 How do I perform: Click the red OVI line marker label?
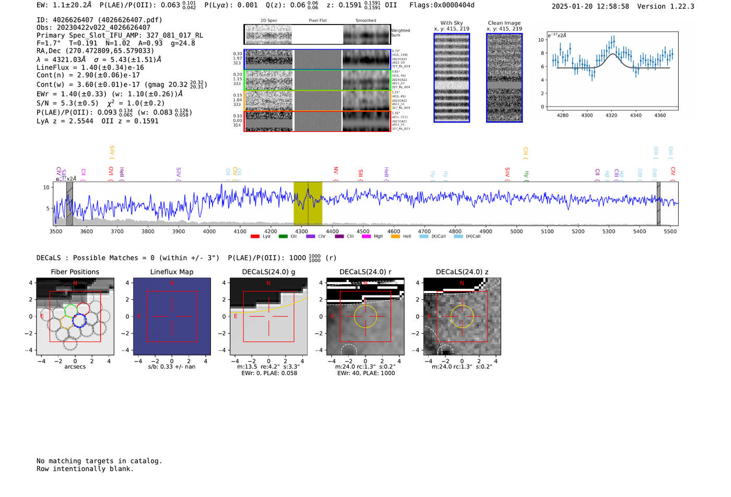(111, 173)
